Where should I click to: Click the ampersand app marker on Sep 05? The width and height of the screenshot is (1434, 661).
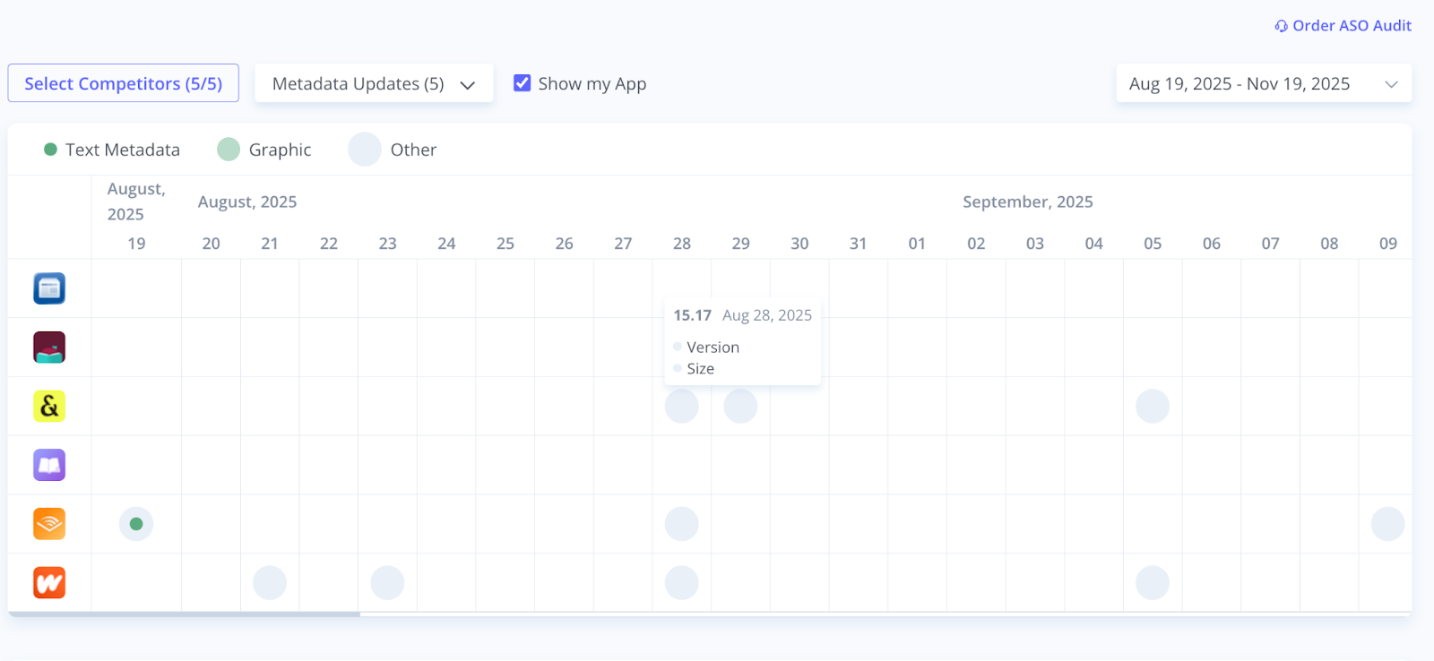tap(1153, 407)
